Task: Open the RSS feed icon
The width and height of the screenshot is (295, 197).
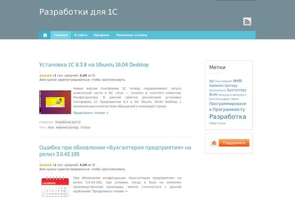Action: pyautogui.click(x=247, y=22)
